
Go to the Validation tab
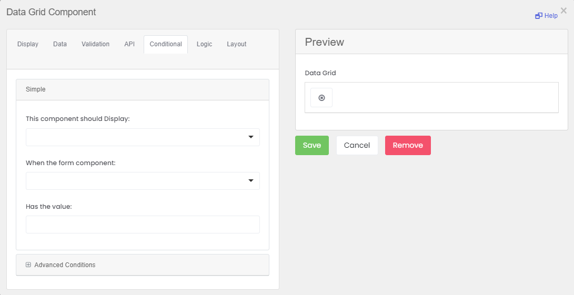pos(95,44)
